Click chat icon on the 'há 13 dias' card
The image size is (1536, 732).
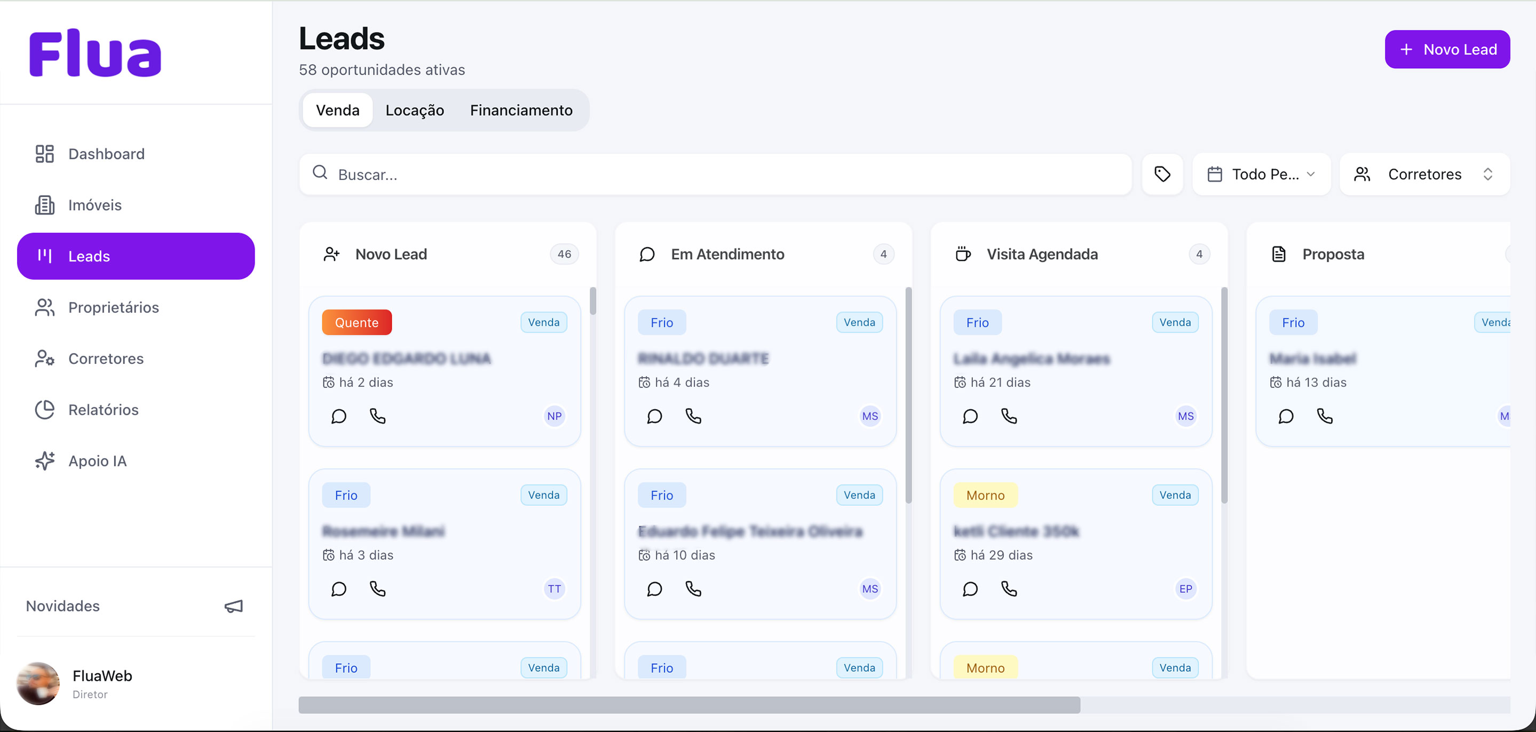pyautogui.click(x=1286, y=416)
